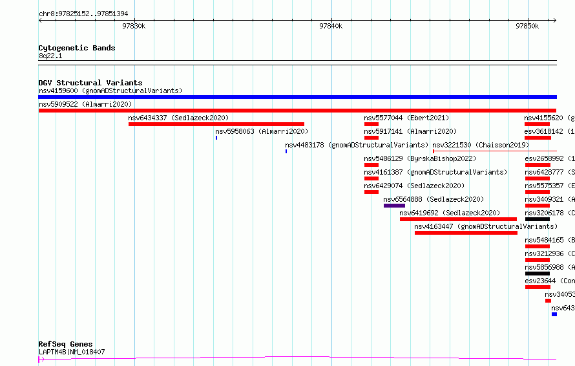Click the magenta LAPTM4B gene track line
Image resolution: width=575 pixels, height=366 pixels.
click(297, 358)
